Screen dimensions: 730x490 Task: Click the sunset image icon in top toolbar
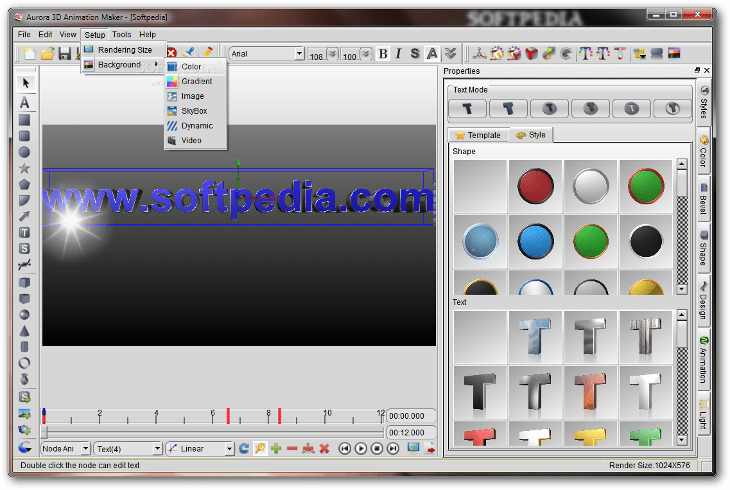tap(674, 53)
